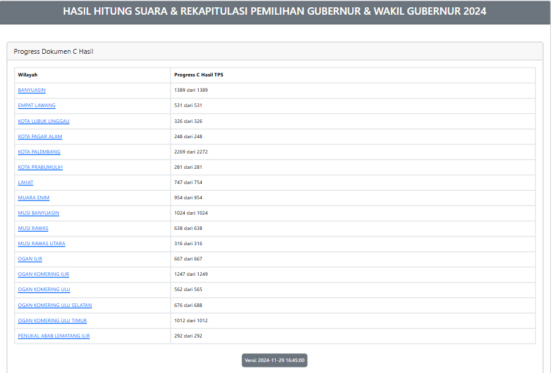Viewport: 551px width, 373px height.
Task: Select the OGAN ILIR link
Action: coord(30,259)
